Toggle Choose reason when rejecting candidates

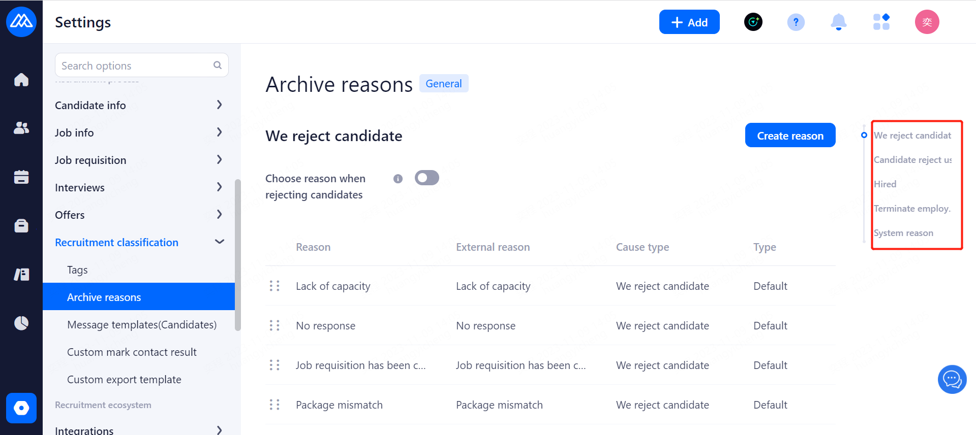(426, 178)
